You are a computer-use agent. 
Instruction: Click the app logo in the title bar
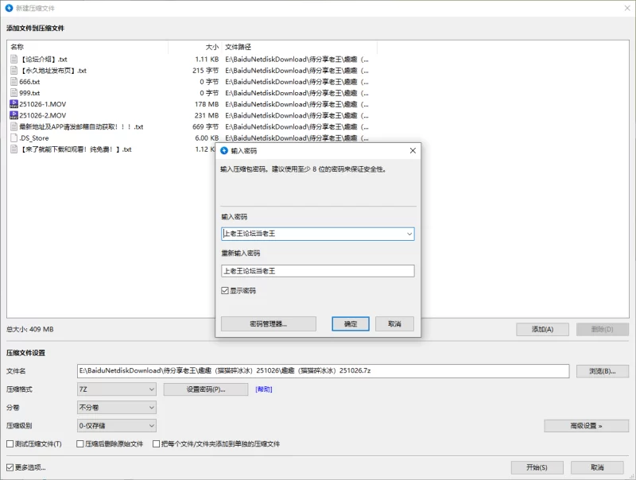click(9, 7)
